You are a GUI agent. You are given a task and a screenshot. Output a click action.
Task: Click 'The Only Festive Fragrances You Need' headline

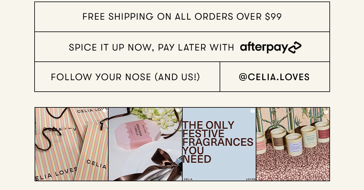pos(217,142)
